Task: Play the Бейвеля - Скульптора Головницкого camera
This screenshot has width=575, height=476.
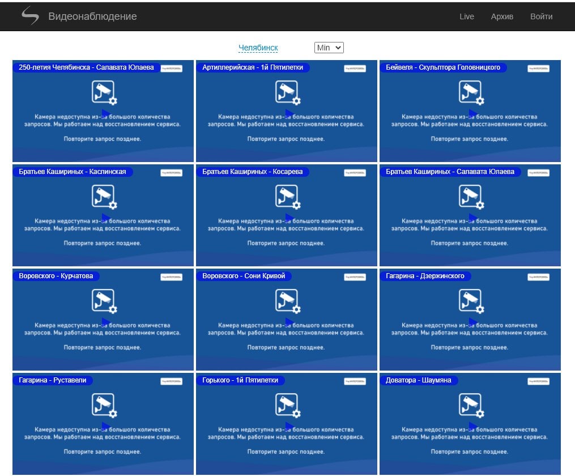Action: click(x=473, y=113)
